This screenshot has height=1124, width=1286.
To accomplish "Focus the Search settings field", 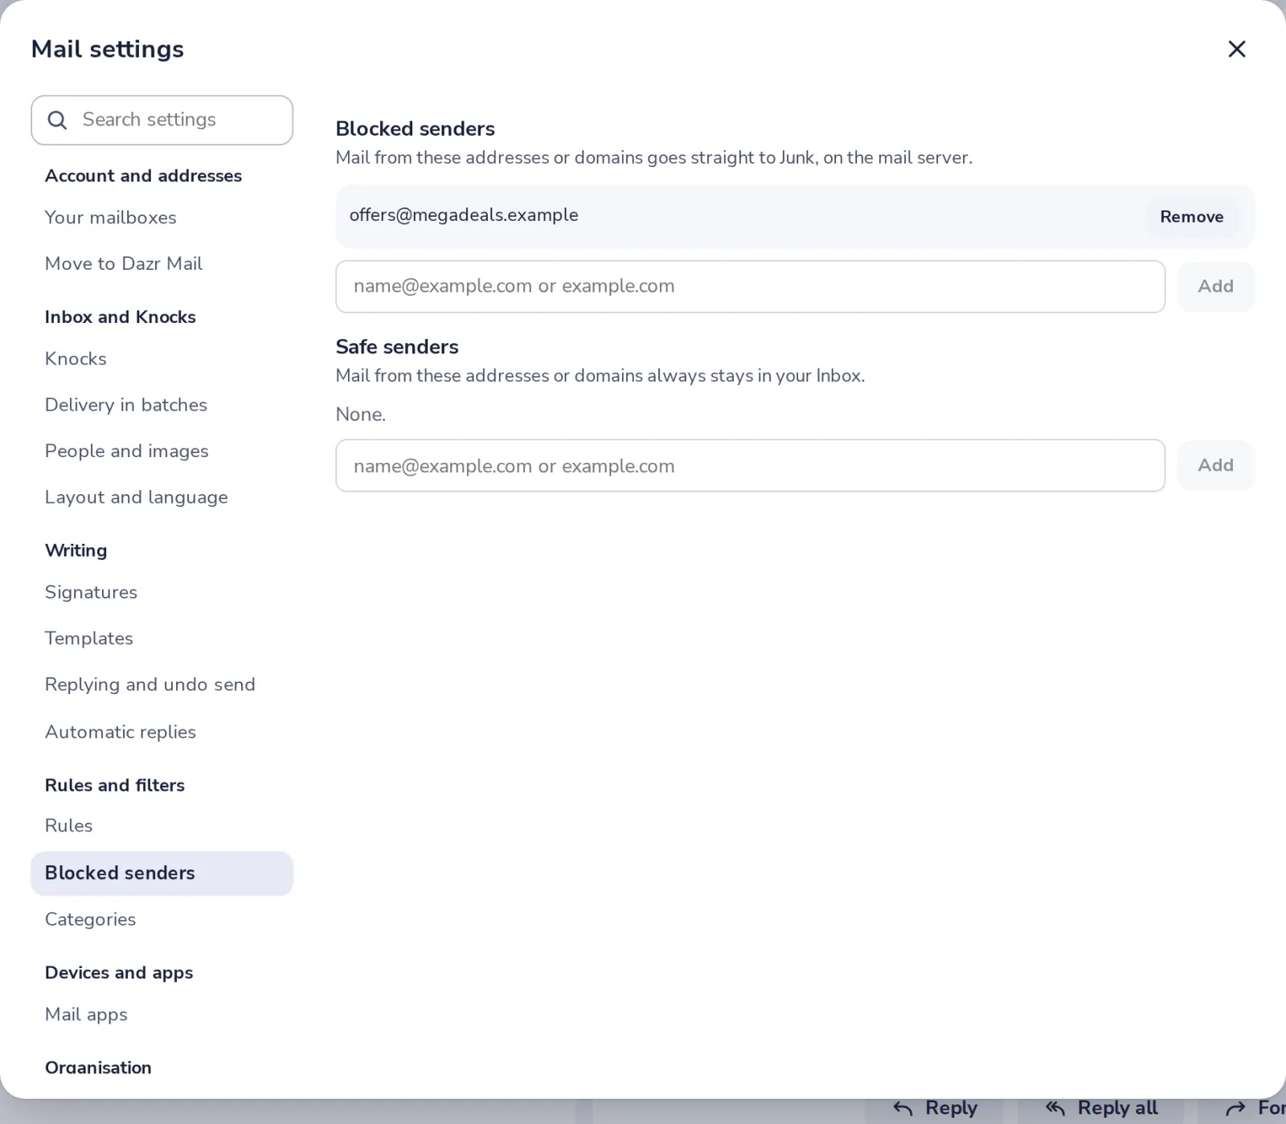I will pyautogui.click(x=162, y=121).
